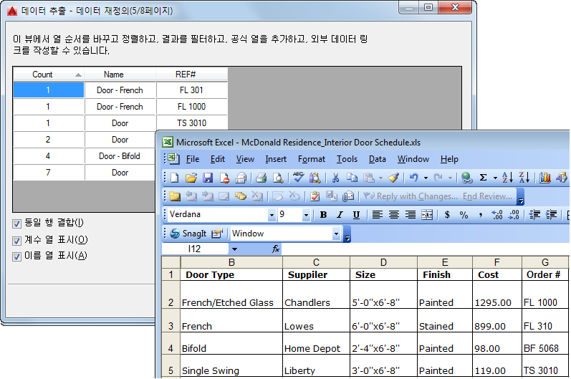
Task: Apply Currency style dollar icon
Action: pos(447,215)
